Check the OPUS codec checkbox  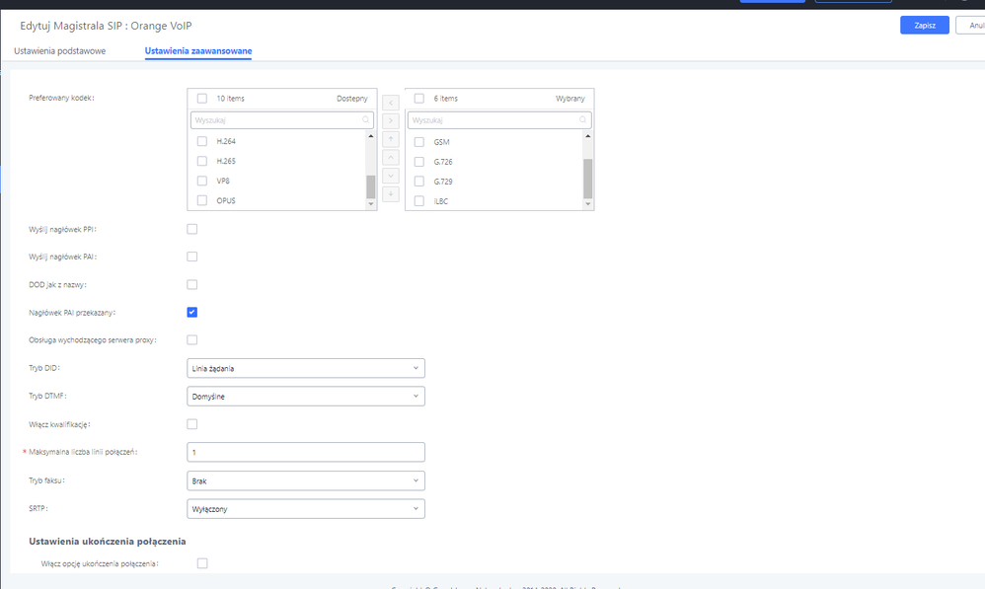tap(202, 201)
